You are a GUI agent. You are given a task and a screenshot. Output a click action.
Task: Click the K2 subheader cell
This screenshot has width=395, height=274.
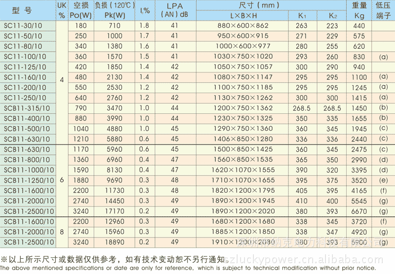click(332, 15)
